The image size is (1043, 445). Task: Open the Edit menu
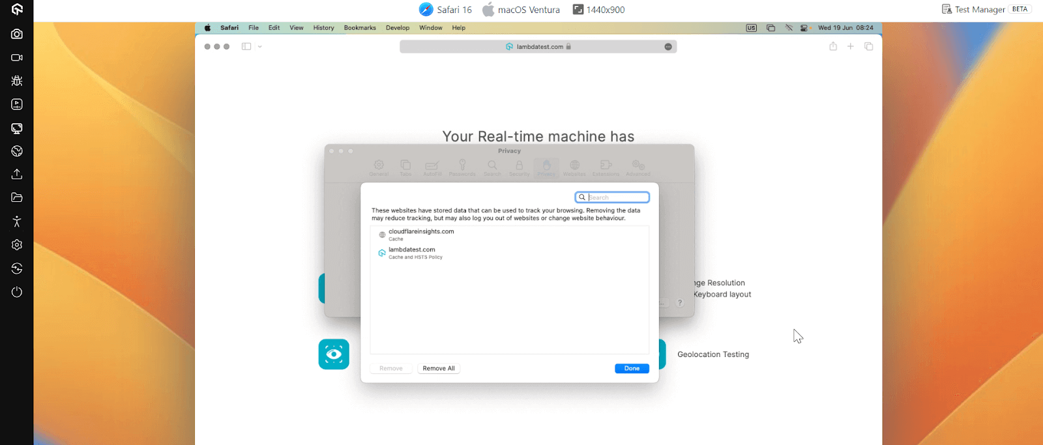274,28
